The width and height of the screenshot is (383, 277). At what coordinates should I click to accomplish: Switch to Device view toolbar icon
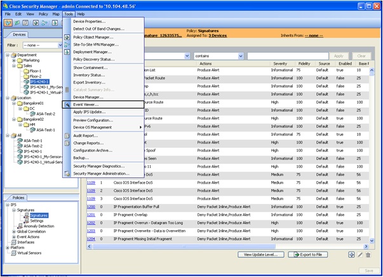click(x=8, y=23)
